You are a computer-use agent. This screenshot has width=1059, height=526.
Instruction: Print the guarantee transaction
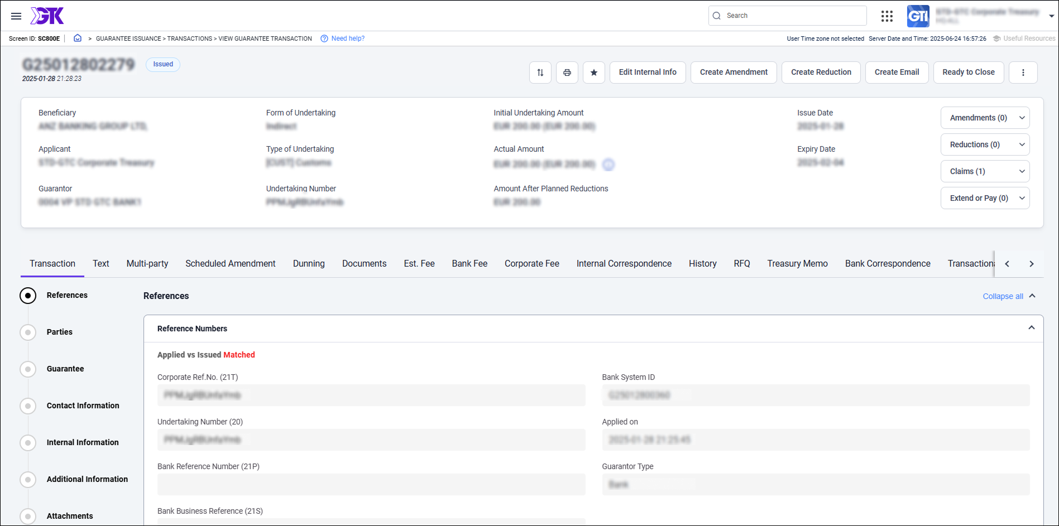[x=567, y=73]
